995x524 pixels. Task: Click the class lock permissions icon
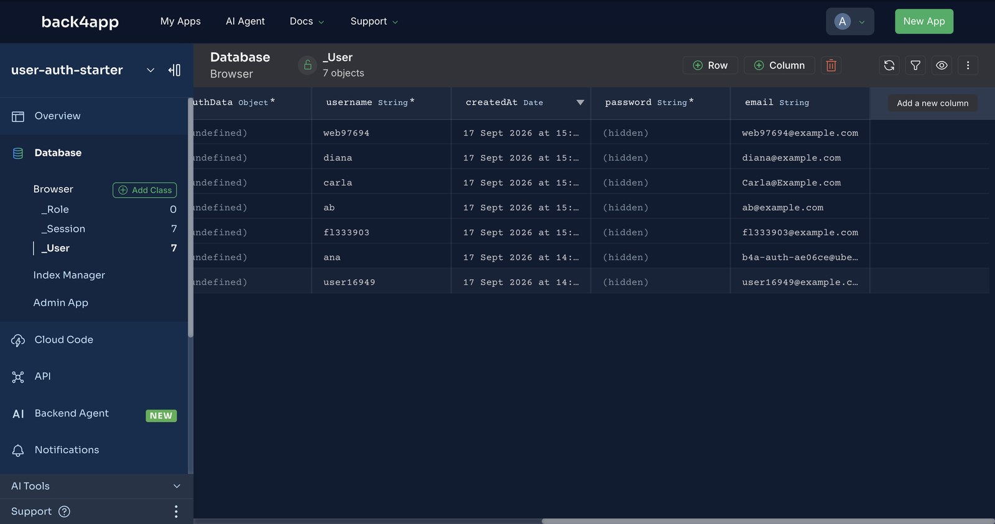307,65
